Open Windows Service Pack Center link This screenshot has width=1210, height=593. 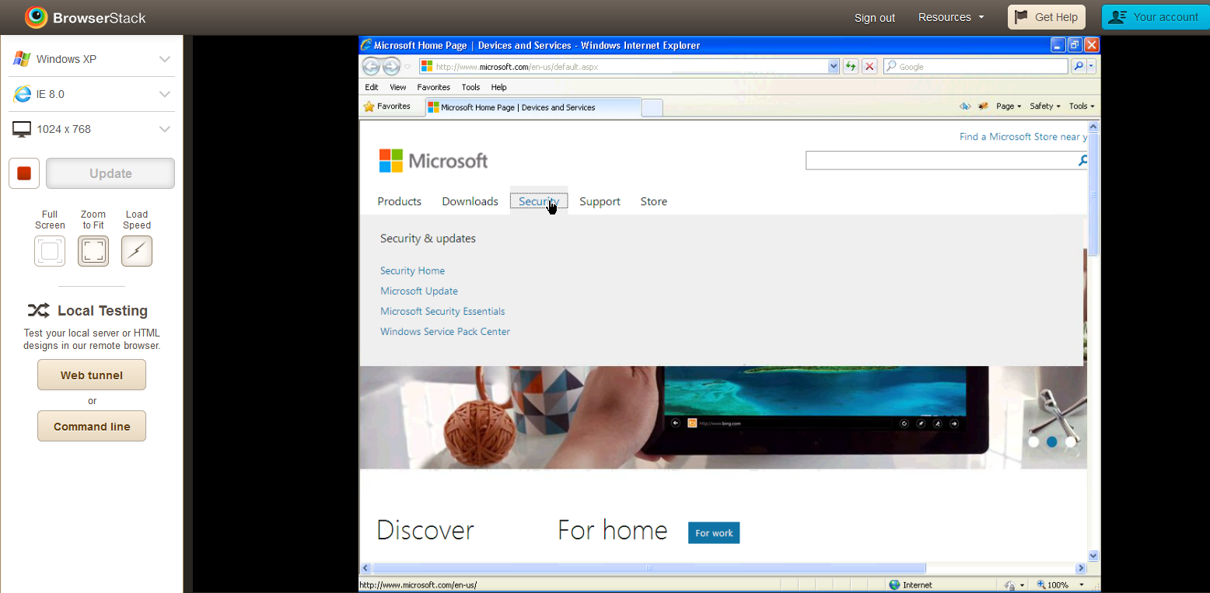point(445,331)
